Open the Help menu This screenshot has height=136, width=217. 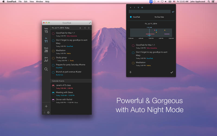[47, 2]
